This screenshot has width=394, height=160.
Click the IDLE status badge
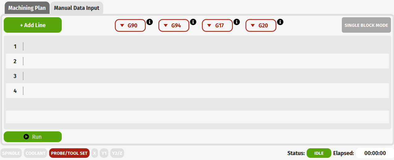(319, 153)
